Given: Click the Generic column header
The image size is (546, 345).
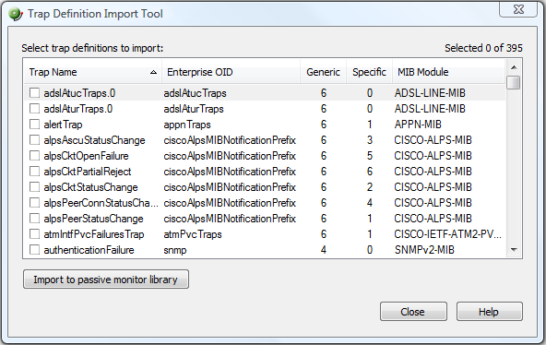Looking at the screenshot, I should click(323, 72).
